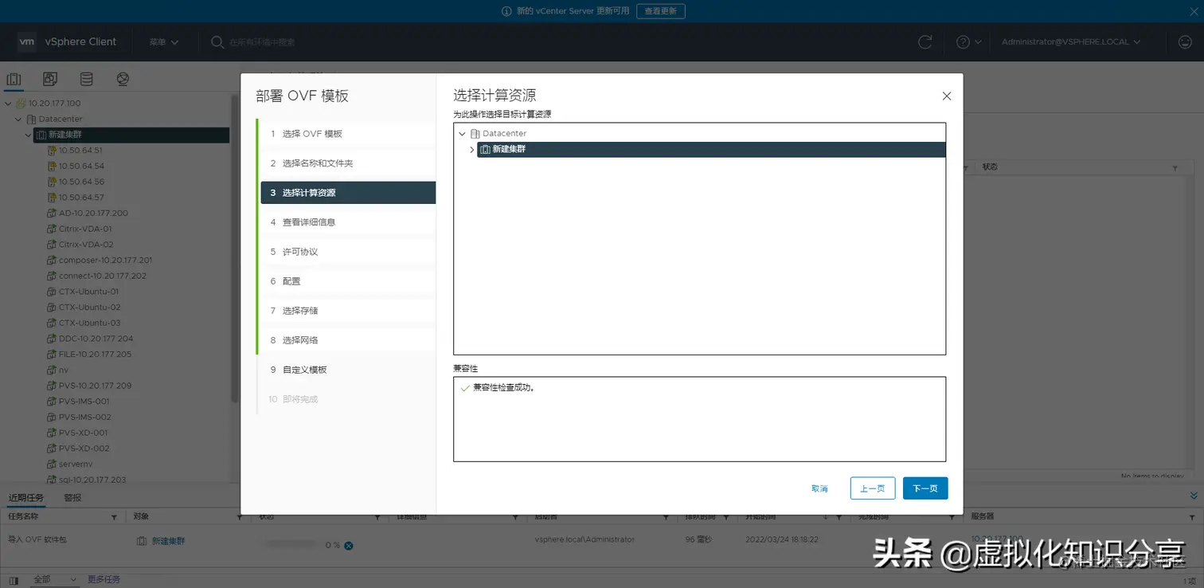
Task: Collapse the 10.20.177.100 node in the sidebar
Action: tap(8, 103)
